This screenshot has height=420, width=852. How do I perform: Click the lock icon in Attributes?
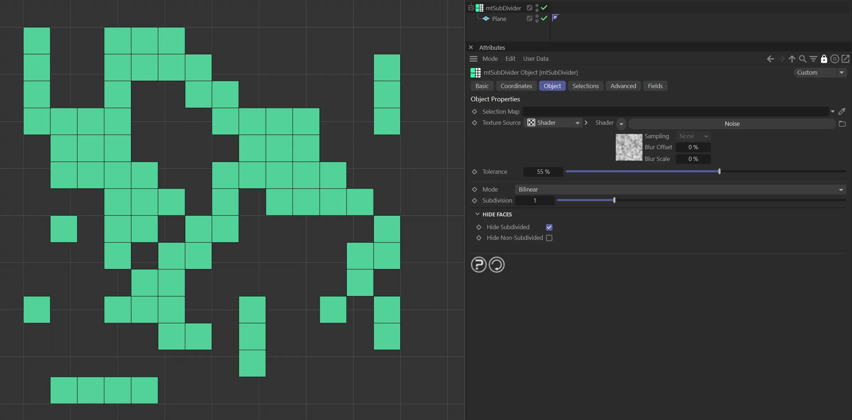click(x=824, y=59)
